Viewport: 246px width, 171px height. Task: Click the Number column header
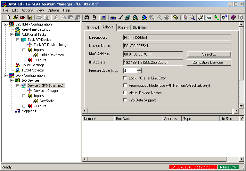(98, 119)
